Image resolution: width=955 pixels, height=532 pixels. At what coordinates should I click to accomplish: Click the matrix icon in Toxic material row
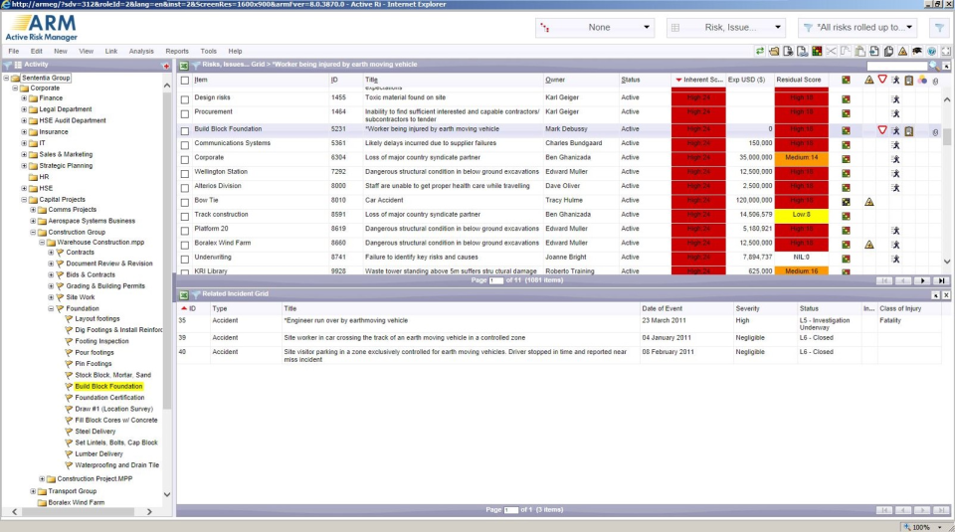pos(846,98)
